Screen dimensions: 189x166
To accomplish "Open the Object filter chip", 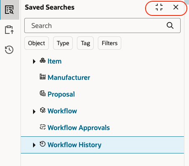I will 36,43.
